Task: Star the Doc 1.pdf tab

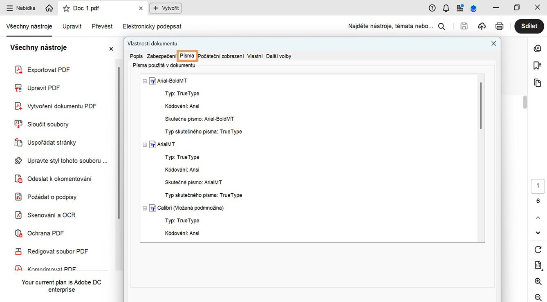Action: (x=66, y=8)
